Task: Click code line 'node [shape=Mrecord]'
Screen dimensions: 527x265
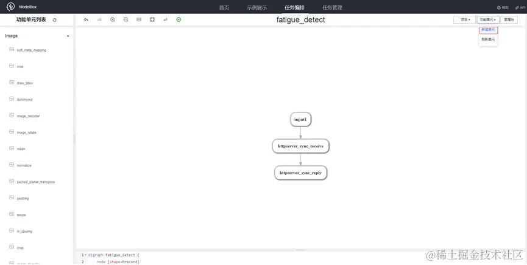Action: pyautogui.click(x=118, y=262)
